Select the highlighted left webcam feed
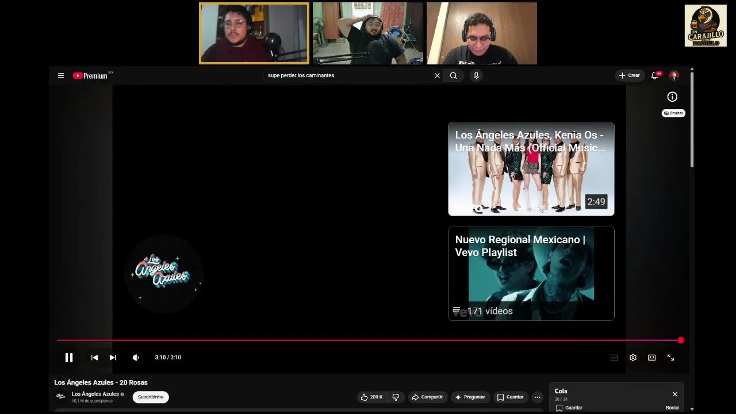The width and height of the screenshot is (736, 414). coord(254,33)
